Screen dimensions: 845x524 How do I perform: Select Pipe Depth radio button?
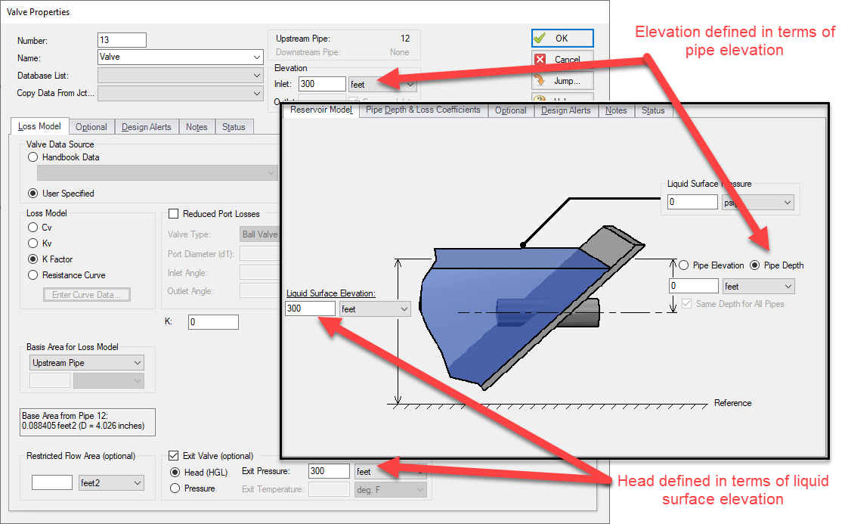click(x=754, y=265)
